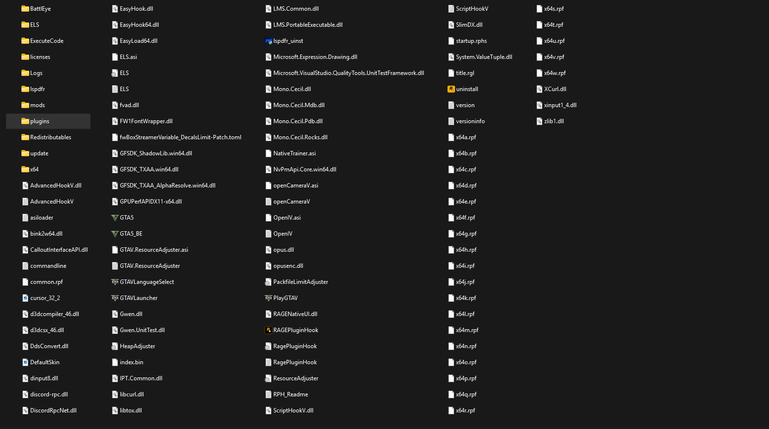Select the Redistributables folder
The width and height of the screenshot is (769, 429).
[x=46, y=137]
